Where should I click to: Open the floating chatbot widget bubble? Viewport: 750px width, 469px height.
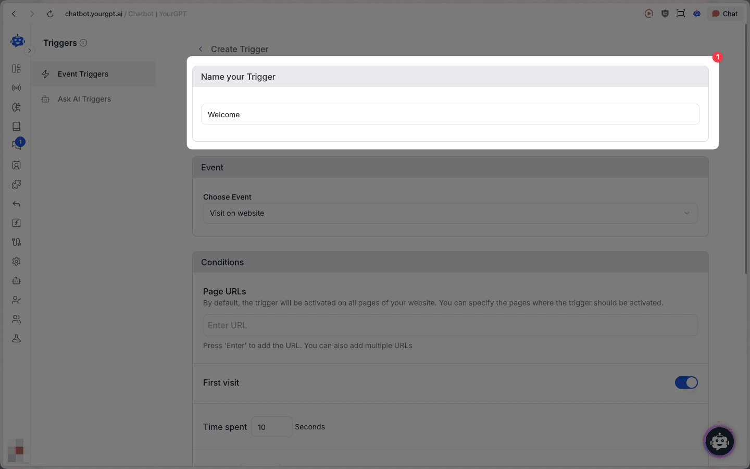(x=719, y=442)
